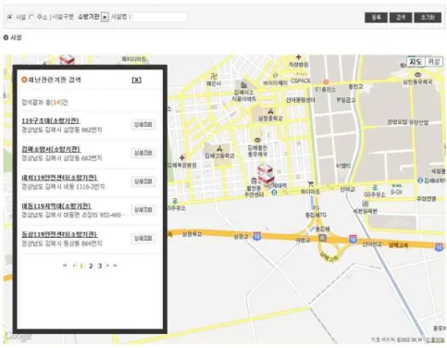
Task: Go to results page 1
Action: [x=81, y=266]
